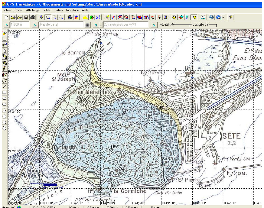Viewport: 264px width, 208px height.
Task: Click the save diskette icon
Action: coord(26,17)
